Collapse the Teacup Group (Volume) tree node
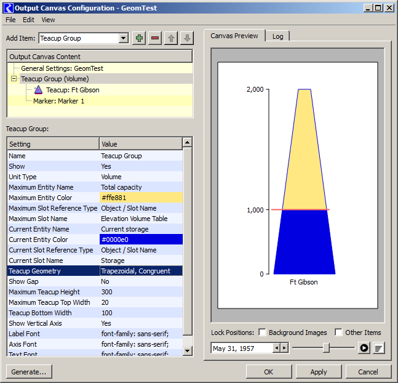The width and height of the screenshot is (398, 383). (14, 79)
